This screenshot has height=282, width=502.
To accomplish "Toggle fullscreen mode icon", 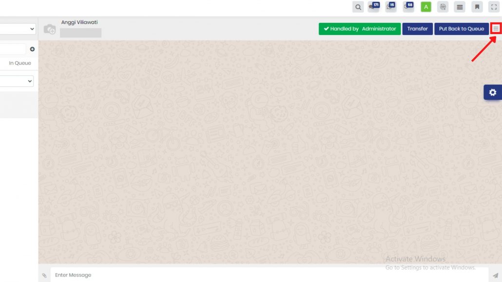I will pos(494,7).
